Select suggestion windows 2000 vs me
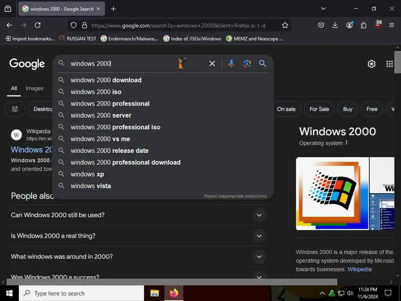 (x=163, y=139)
